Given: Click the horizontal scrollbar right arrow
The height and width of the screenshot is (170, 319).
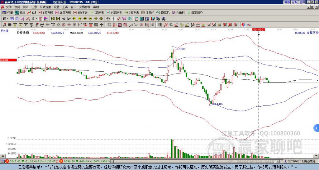Looking at the screenshot, I should pyautogui.click(x=278, y=161).
